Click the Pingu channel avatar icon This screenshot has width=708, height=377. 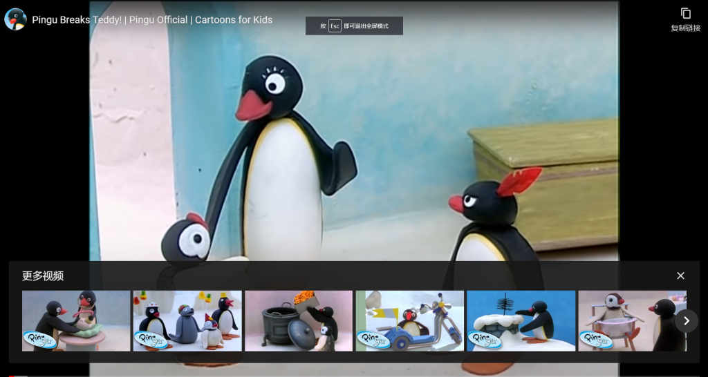[x=15, y=19]
